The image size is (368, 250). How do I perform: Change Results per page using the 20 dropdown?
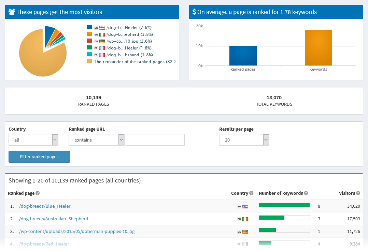[244, 140]
